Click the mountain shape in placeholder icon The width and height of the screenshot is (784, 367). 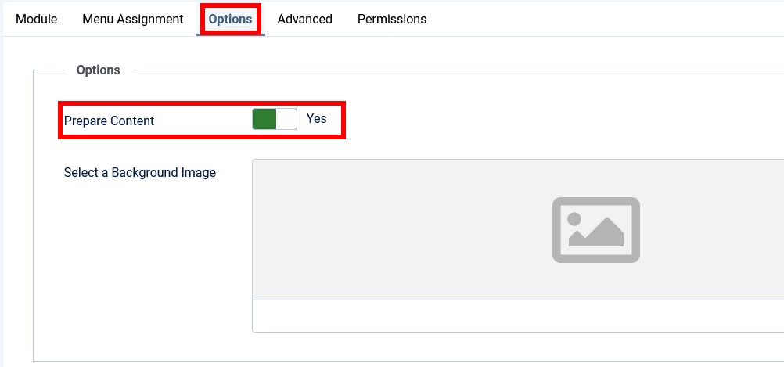(602, 236)
